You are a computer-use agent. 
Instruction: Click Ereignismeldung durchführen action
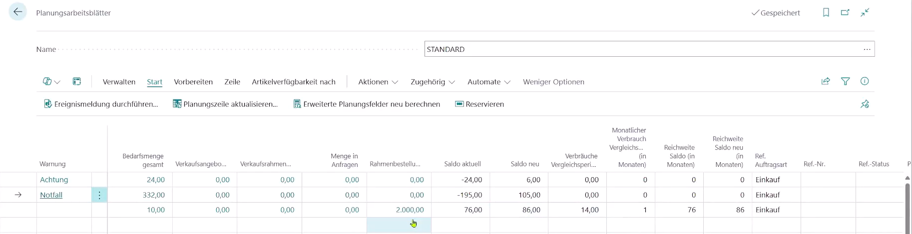(x=101, y=104)
